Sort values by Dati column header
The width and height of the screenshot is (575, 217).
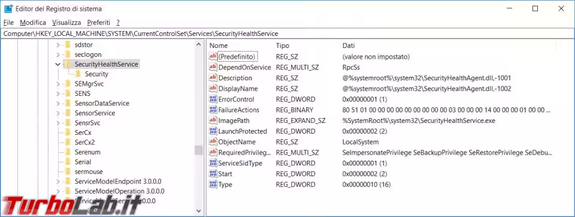click(x=349, y=46)
